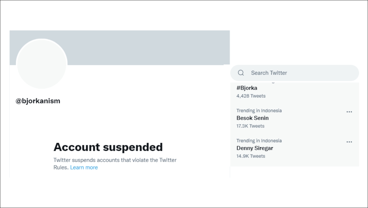Image resolution: width=368 pixels, height=208 pixels.
Task: Click the 17.3K Tweets count
Action: [250, 126]
